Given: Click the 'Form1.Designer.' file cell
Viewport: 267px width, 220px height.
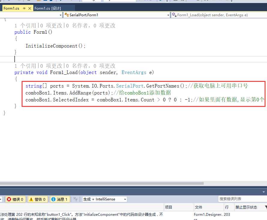Looking at the screenshot, I should coord(208,215).
